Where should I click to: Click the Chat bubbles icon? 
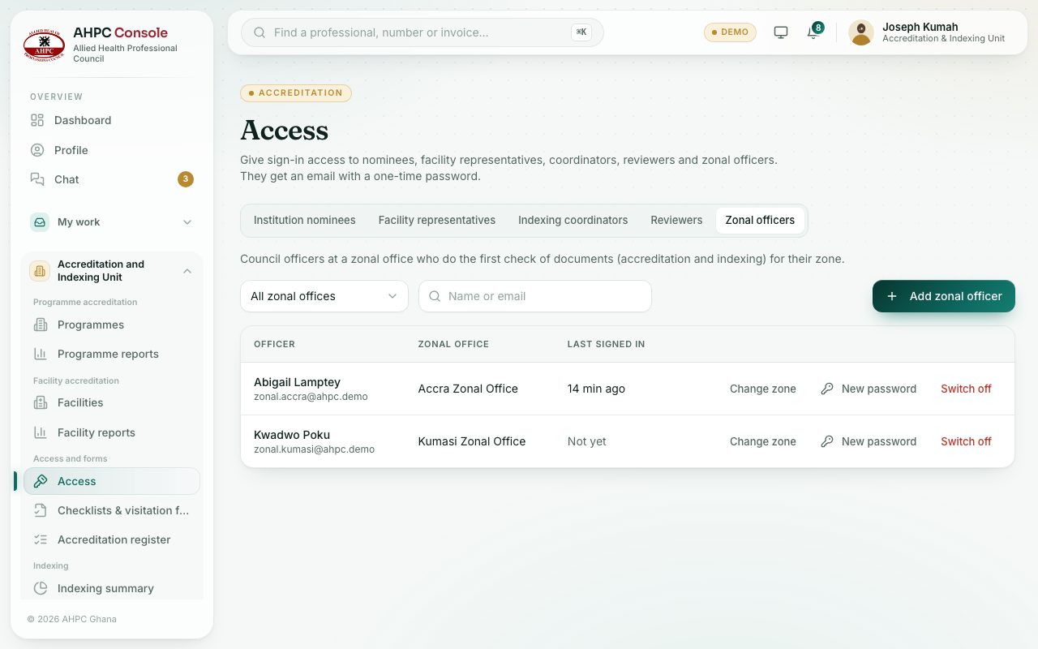[x=37, y=179]
